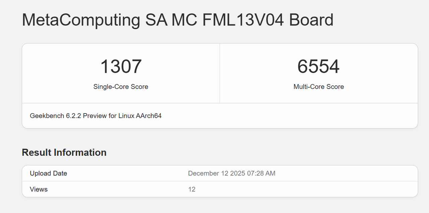Click the Multi-Core Score label
Viewport: 429px width, 213px height.
[x=318, y=87]
